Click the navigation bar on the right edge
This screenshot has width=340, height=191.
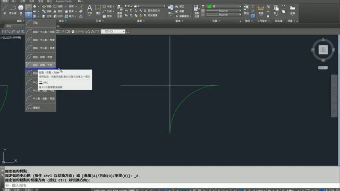tap(334, 96)
